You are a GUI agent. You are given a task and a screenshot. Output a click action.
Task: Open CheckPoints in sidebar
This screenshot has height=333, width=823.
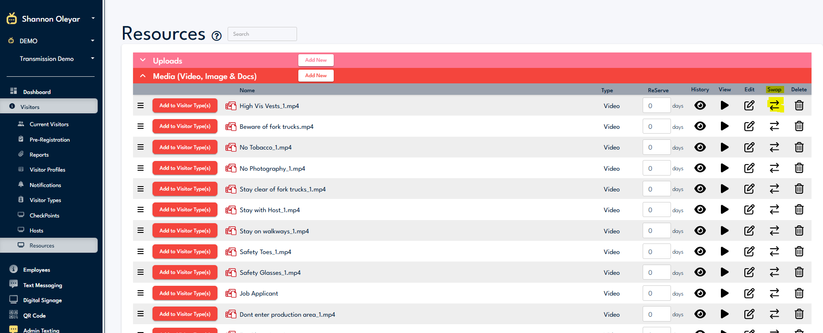tap(44, 216)
